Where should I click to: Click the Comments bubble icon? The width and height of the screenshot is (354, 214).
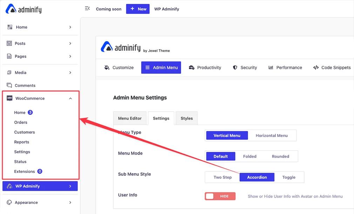pos(9,85)
